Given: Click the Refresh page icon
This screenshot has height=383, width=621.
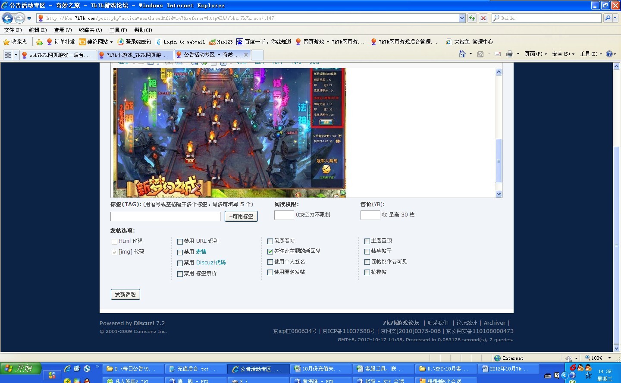Looking at the screenshot, I should 472,18.
